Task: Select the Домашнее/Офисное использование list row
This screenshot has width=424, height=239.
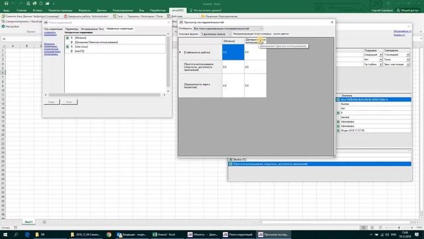Action: (x=115, y=42)
